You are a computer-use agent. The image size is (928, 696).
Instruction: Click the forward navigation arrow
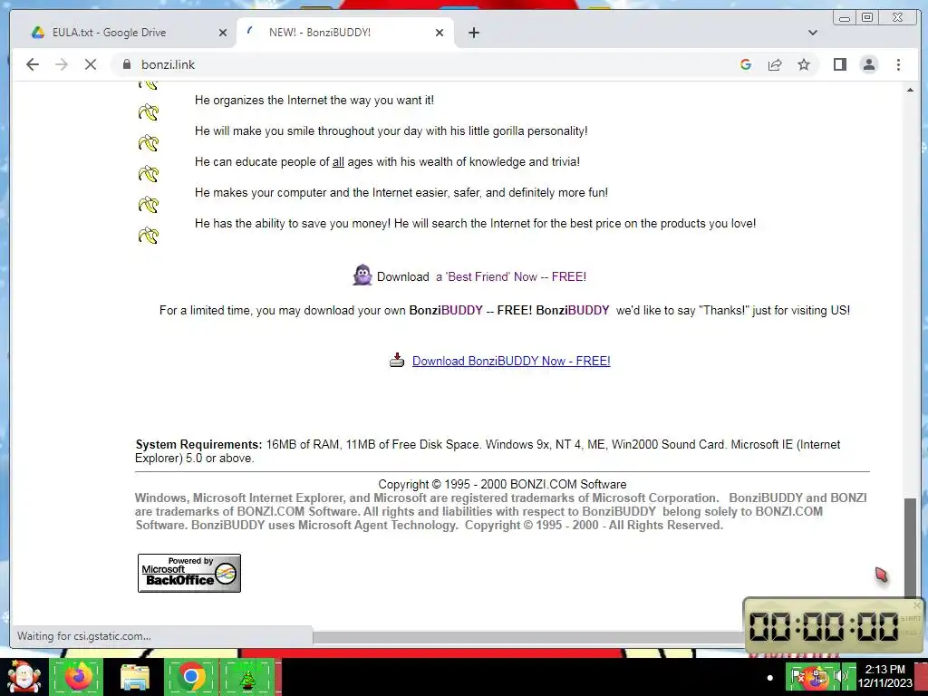point(62,64)
